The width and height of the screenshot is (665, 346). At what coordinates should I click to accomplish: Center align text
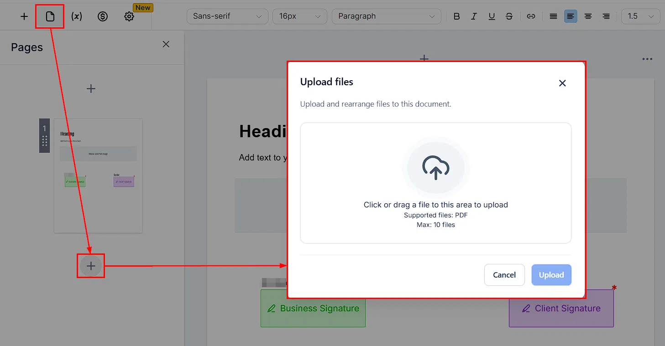588,16
